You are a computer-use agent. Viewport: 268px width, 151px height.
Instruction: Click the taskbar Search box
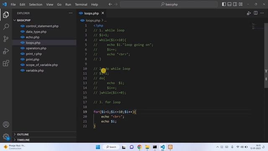pyautogui.click(x=111, y=147)
